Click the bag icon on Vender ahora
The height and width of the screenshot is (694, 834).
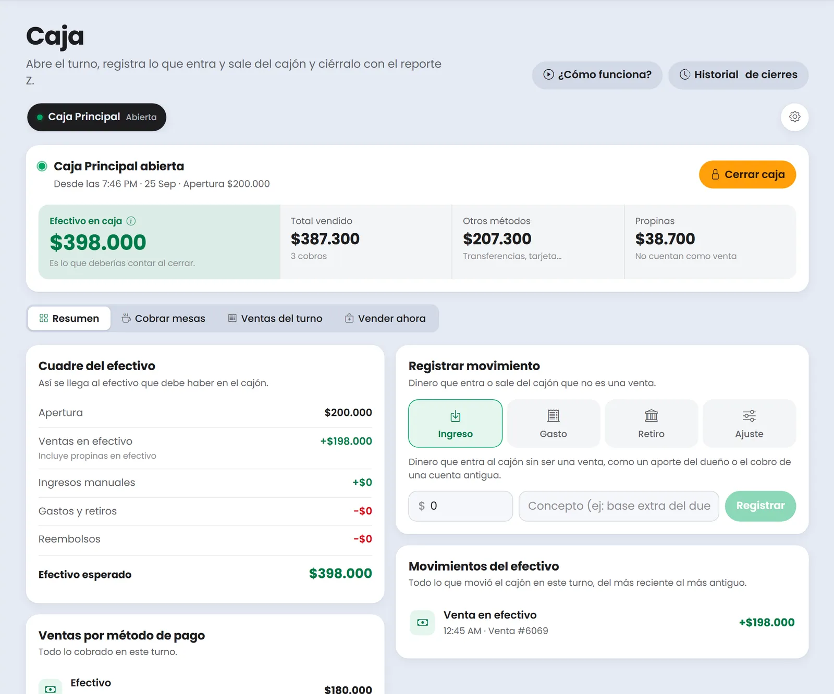[x=349, y=318]
